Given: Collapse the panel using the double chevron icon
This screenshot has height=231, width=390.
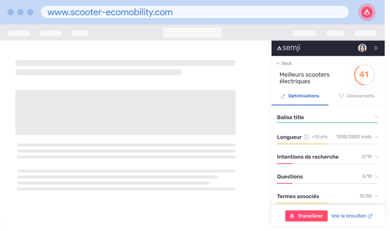Looking at the screenshot, I should click(376, 48).
